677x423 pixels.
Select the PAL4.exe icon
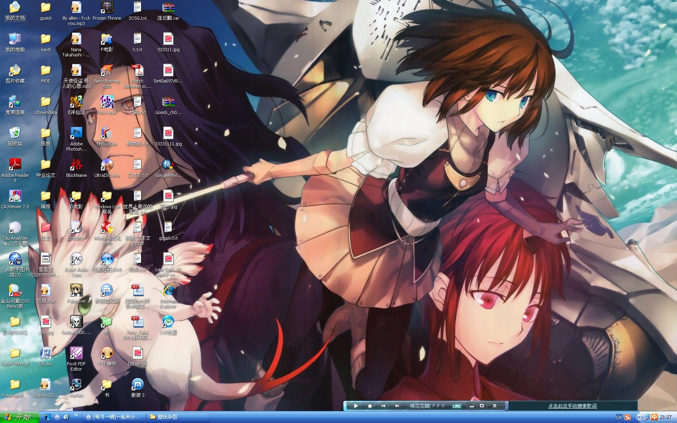(107, 105)
